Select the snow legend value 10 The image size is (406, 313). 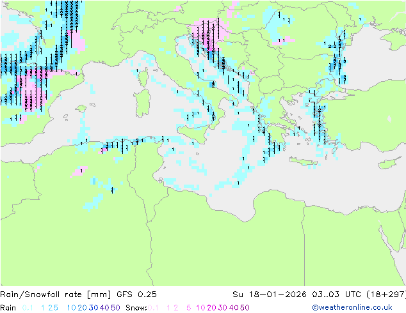pos(200,308)
